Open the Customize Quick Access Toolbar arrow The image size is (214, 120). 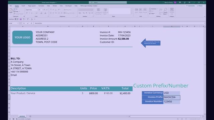tap(35, 19)
